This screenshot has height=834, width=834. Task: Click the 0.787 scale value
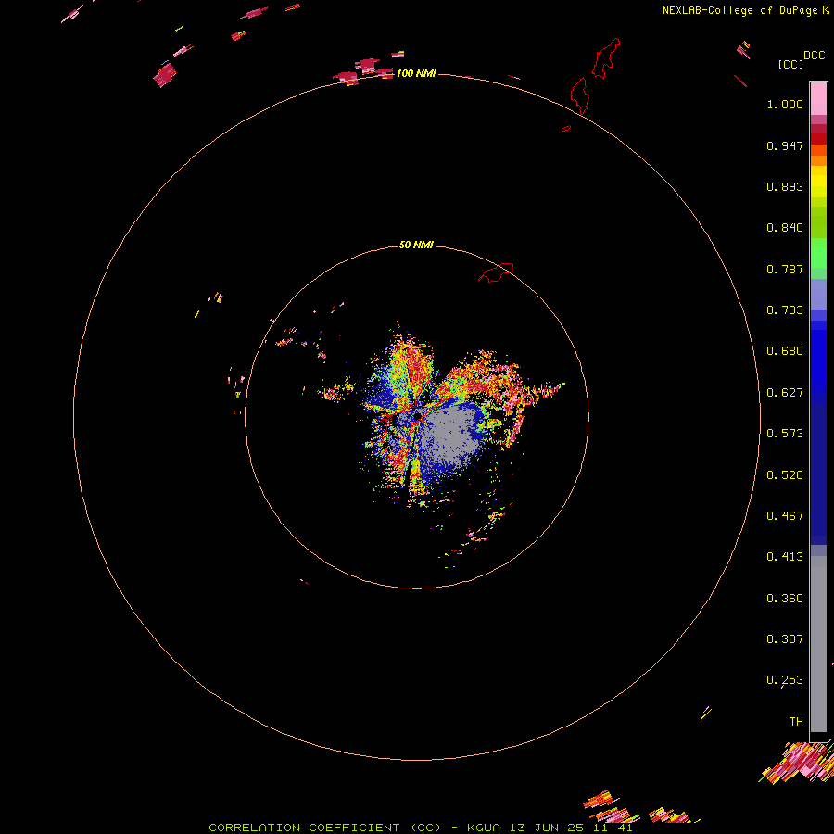[x=785, y=269]
